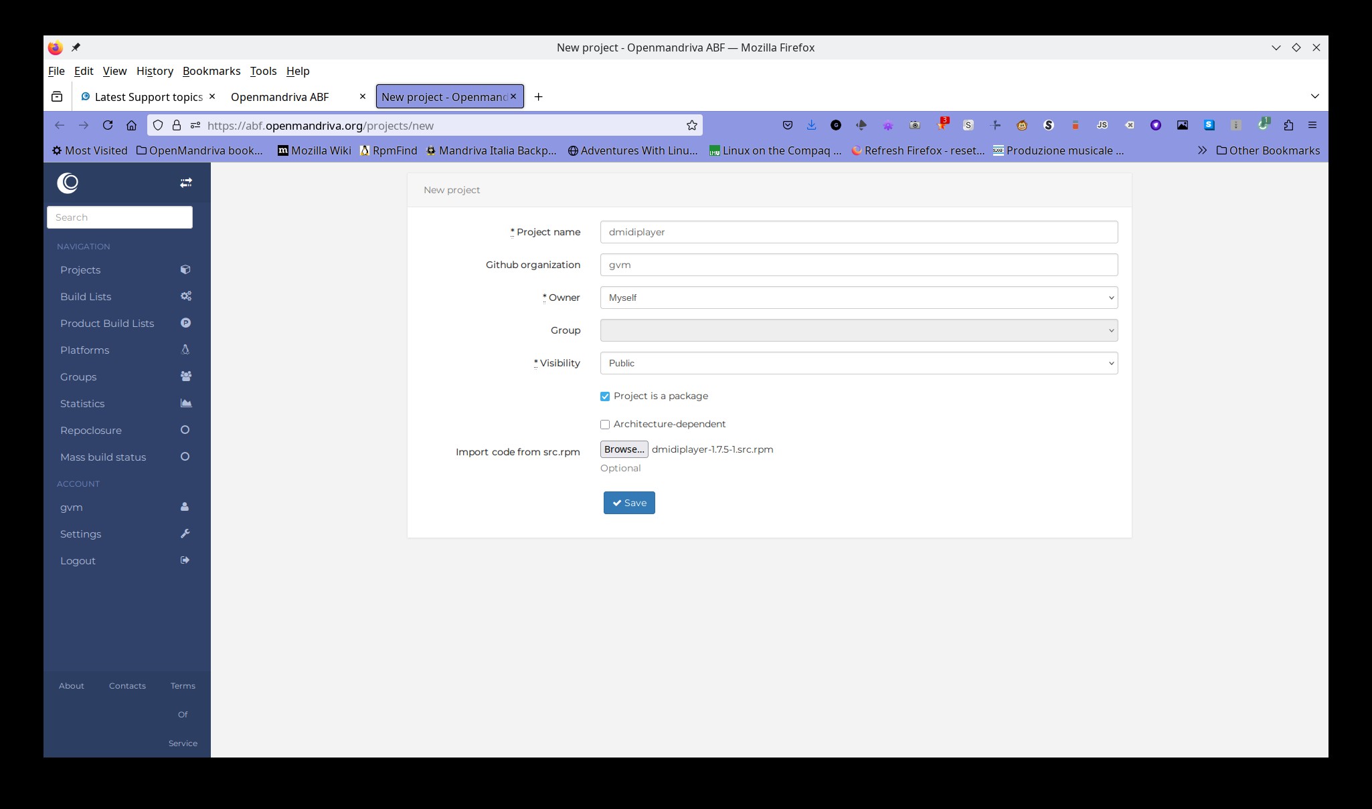This screenshot has height=809, width=1372.
Task: Open the Most Visited bookmarks folder
Action: (x=90, y=150)
